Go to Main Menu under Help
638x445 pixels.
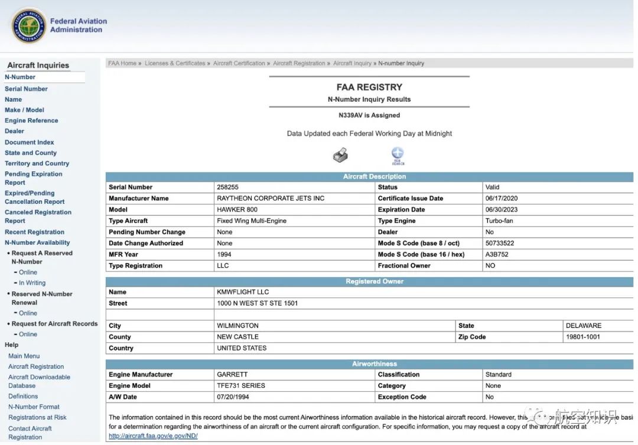24,356
